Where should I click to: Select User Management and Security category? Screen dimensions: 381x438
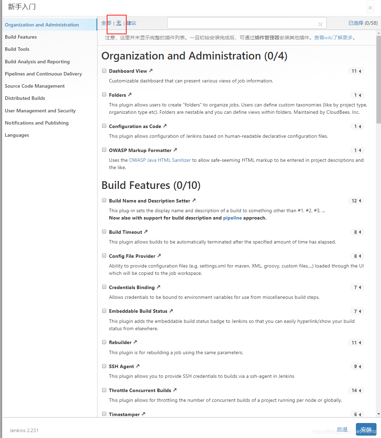tap(49, 111)
